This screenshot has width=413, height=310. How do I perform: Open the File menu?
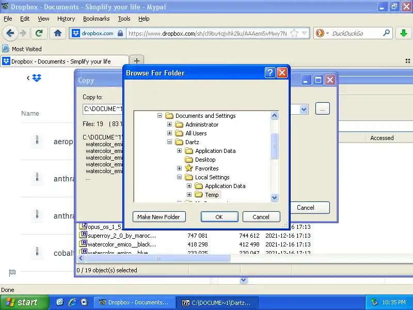pyautogui.click(x=8, y=19)
